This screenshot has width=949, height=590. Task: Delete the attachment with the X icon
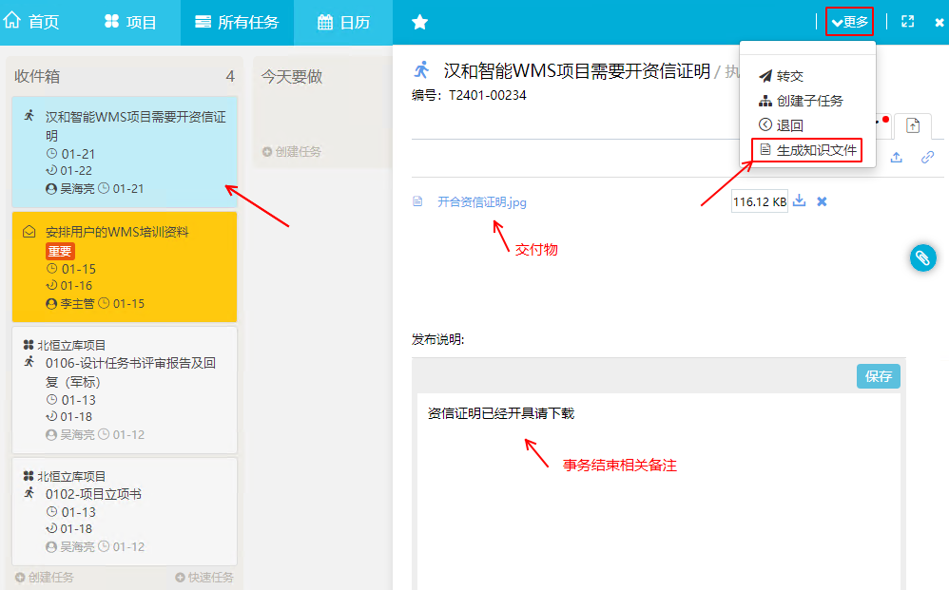click(823, 201)
